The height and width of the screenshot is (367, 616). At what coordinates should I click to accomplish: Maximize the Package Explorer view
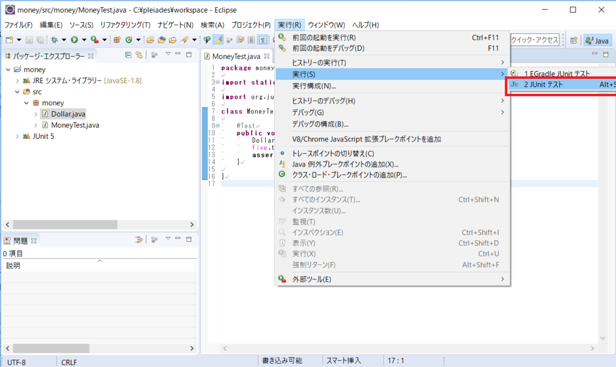coord(189,55)
